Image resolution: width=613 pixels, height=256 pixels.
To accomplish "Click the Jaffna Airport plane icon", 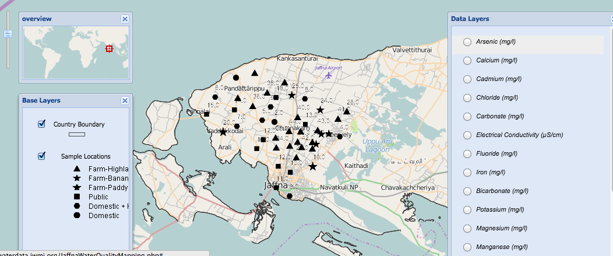I will tap(329, 75).
